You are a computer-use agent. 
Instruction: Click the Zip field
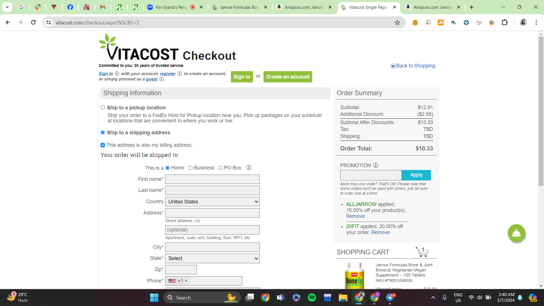tap(181, 269)
